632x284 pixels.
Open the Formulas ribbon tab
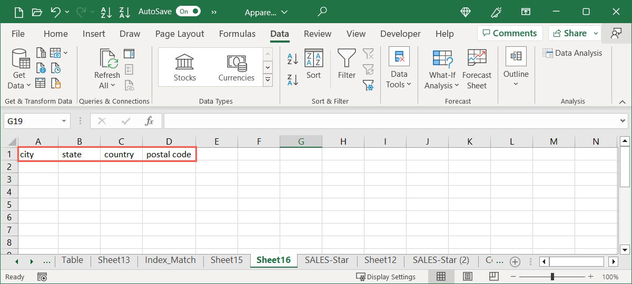[237, 34]
